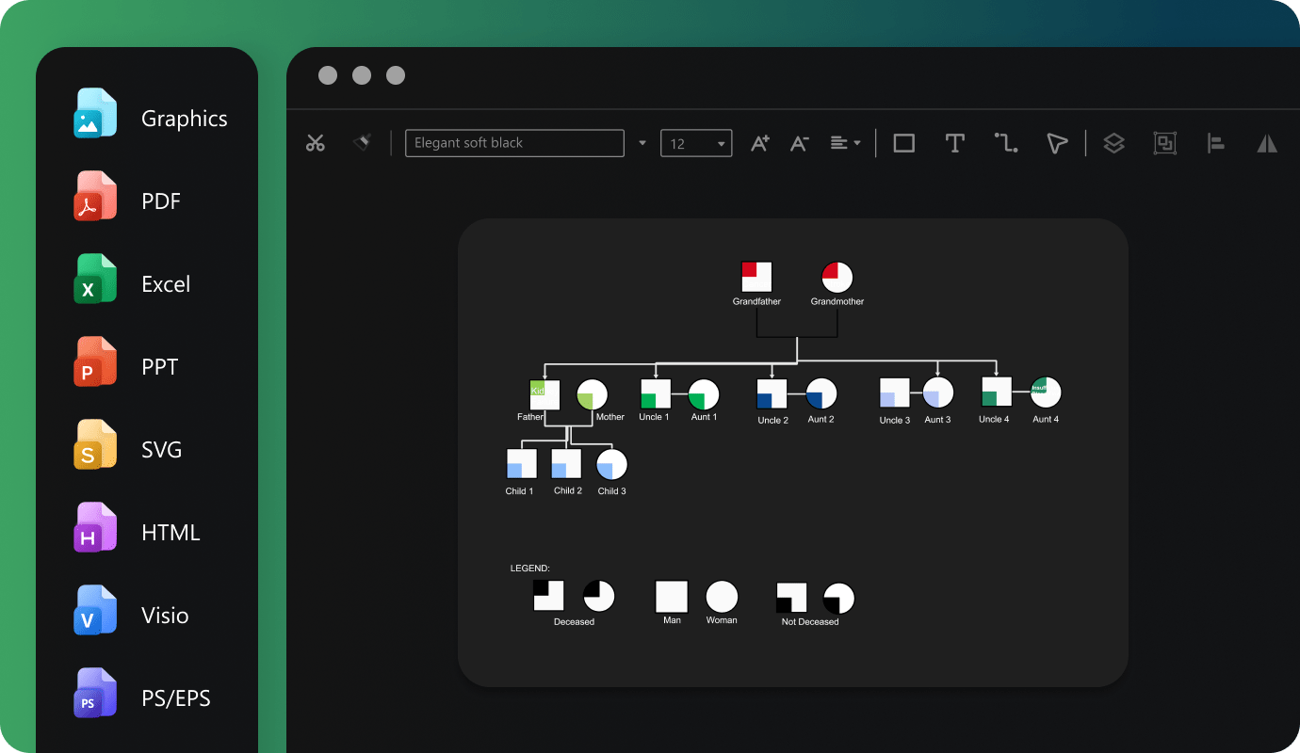1300x753 pixels.
Task: Click the Not Deceased legend label
Action: (x=810, y=622)
